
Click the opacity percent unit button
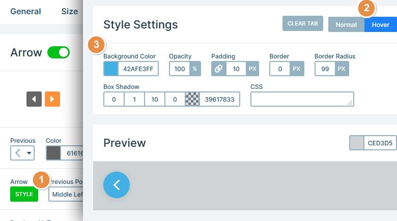(x=195, y=69)
